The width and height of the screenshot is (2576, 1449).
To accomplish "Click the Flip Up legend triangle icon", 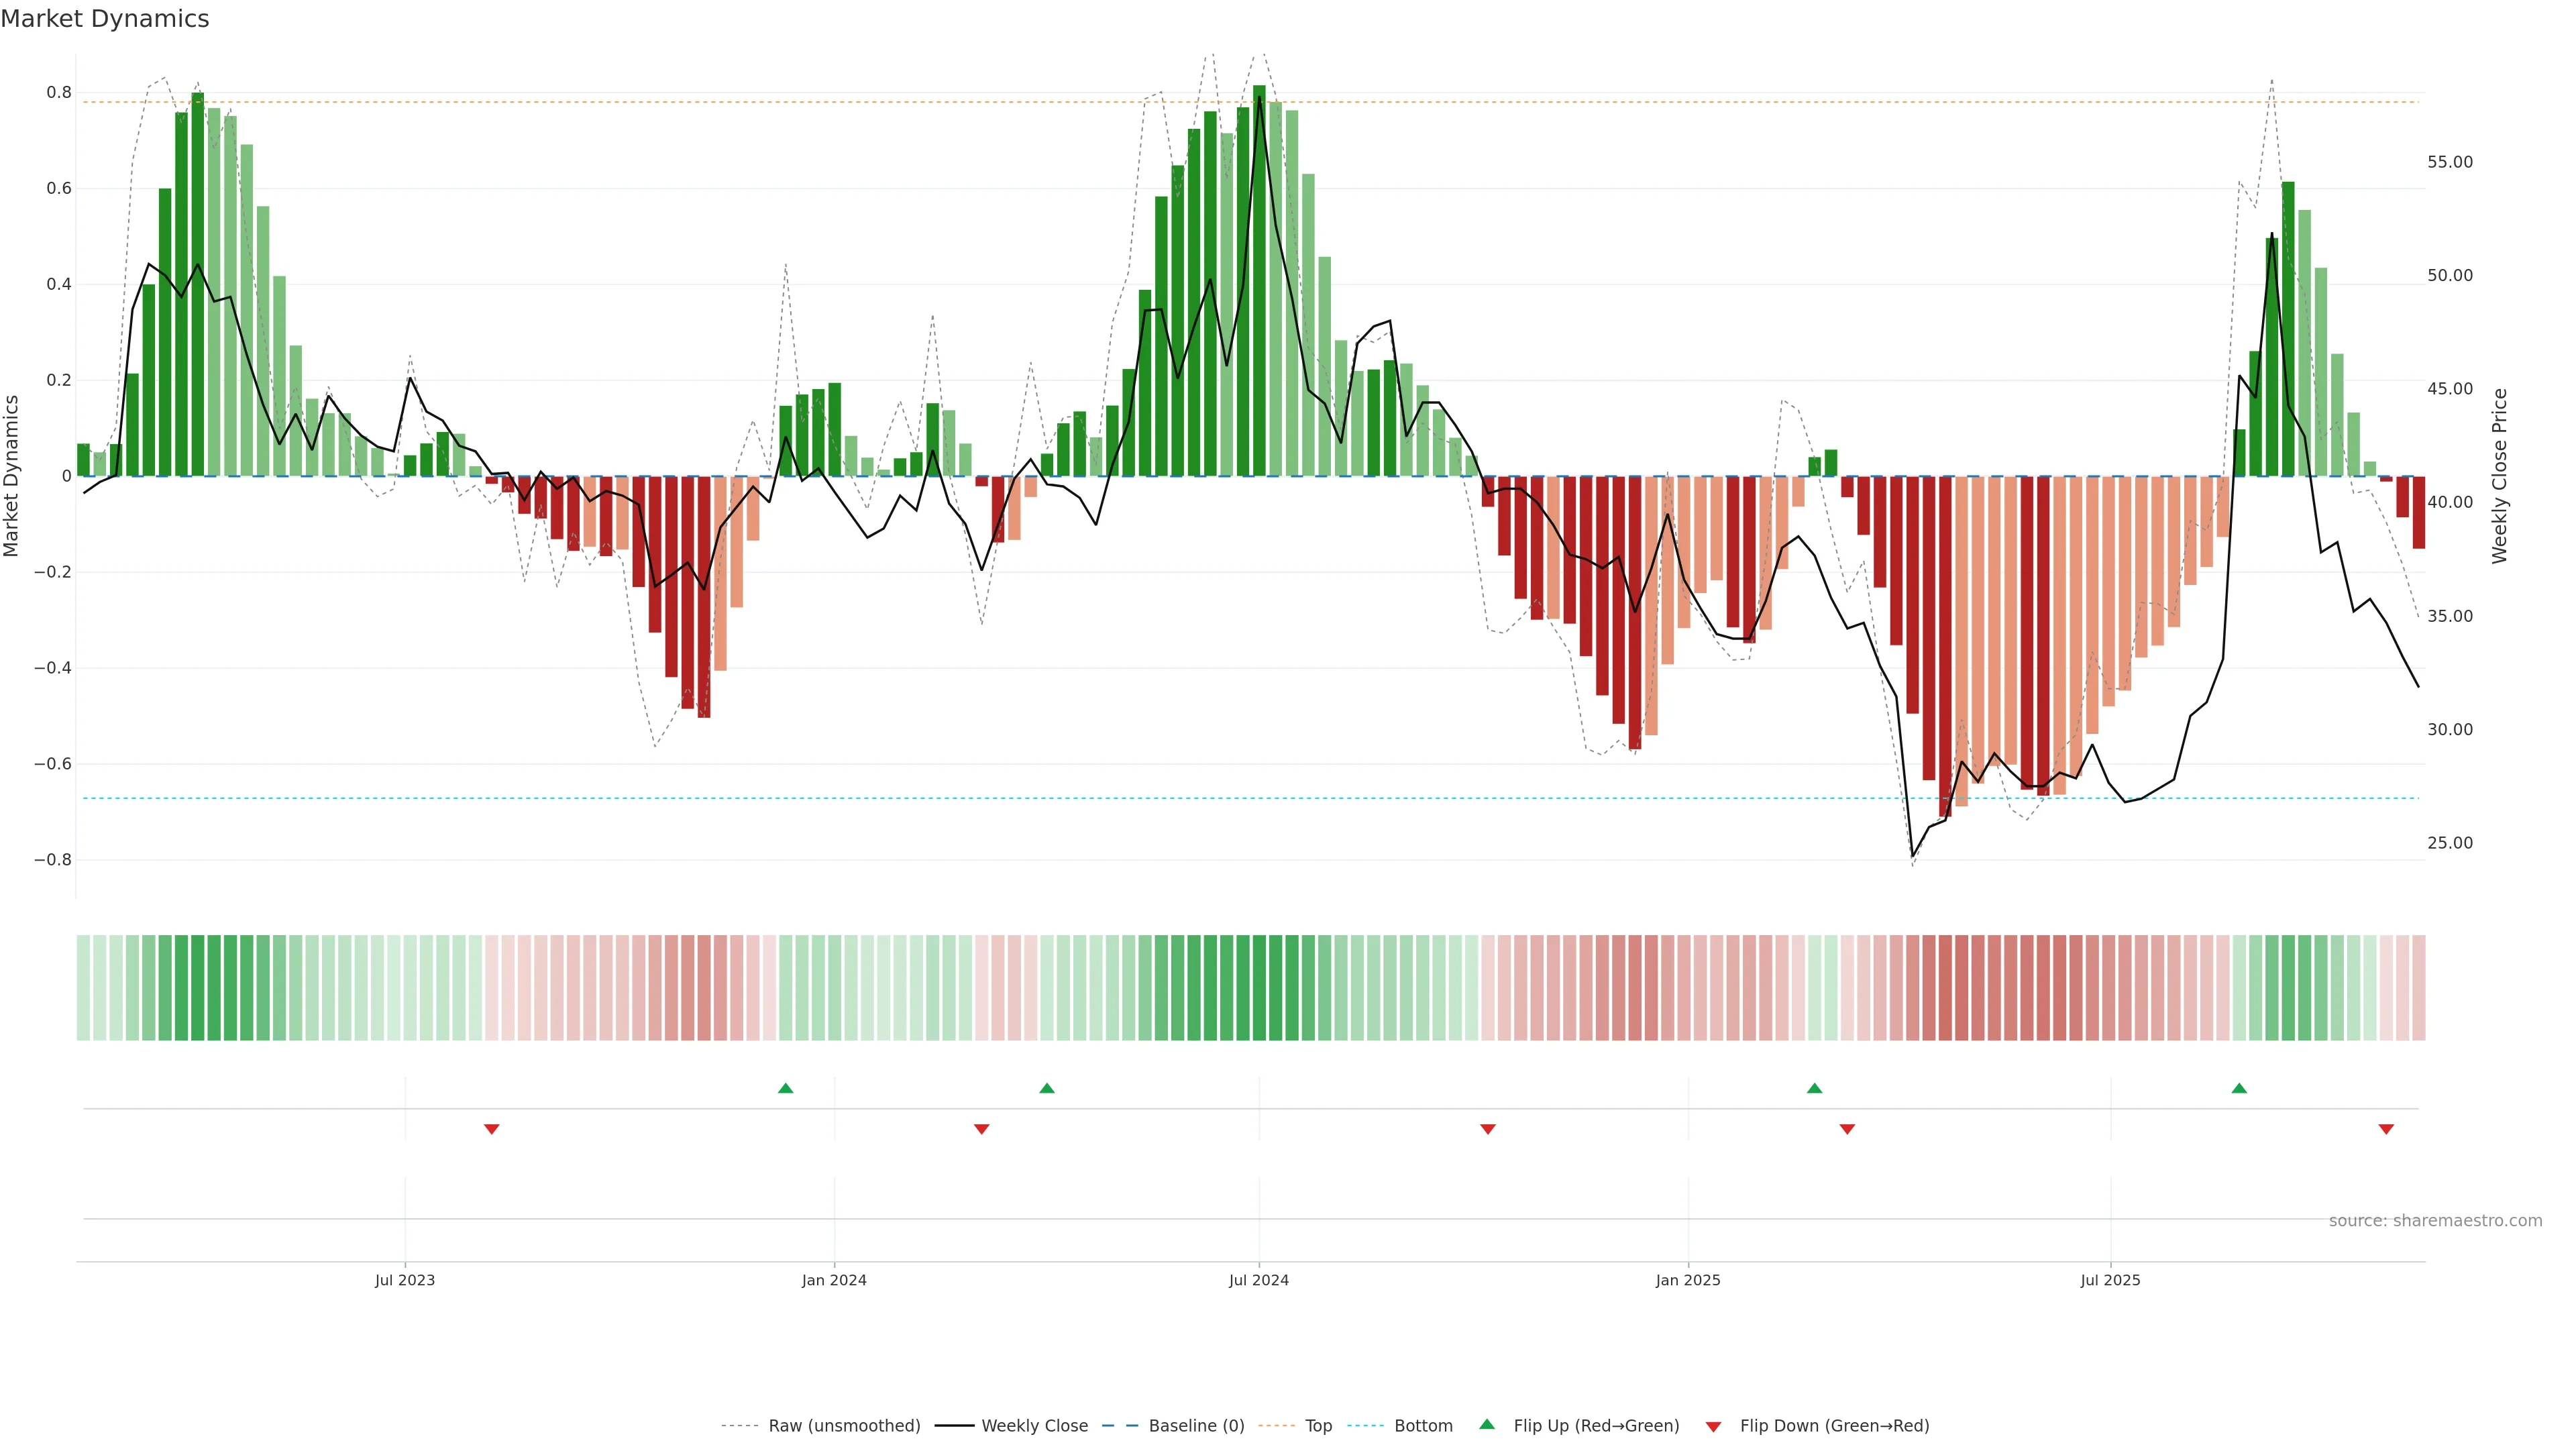I will 1487,1424.
